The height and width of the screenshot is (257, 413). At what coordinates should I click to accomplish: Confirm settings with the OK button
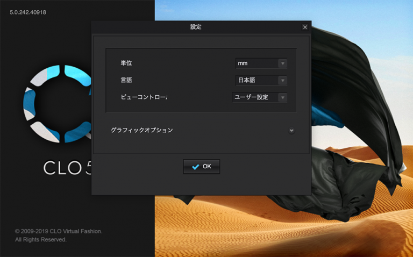click(202, 167)
